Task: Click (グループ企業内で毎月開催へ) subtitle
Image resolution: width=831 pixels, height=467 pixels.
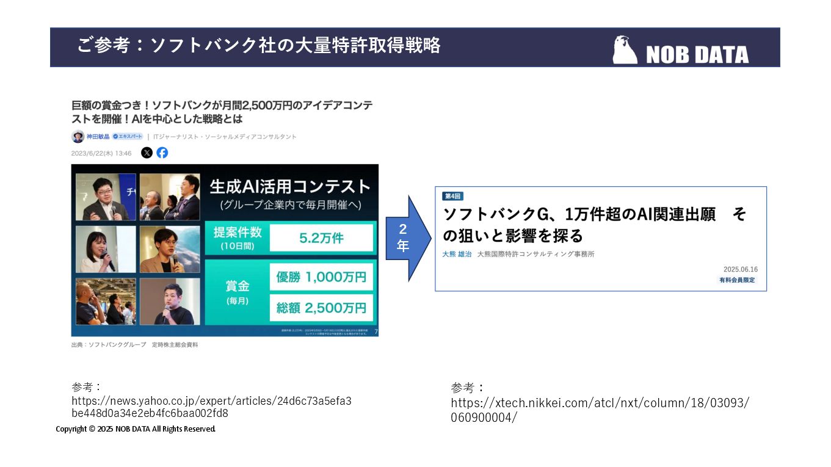Action: coord(290,205)
